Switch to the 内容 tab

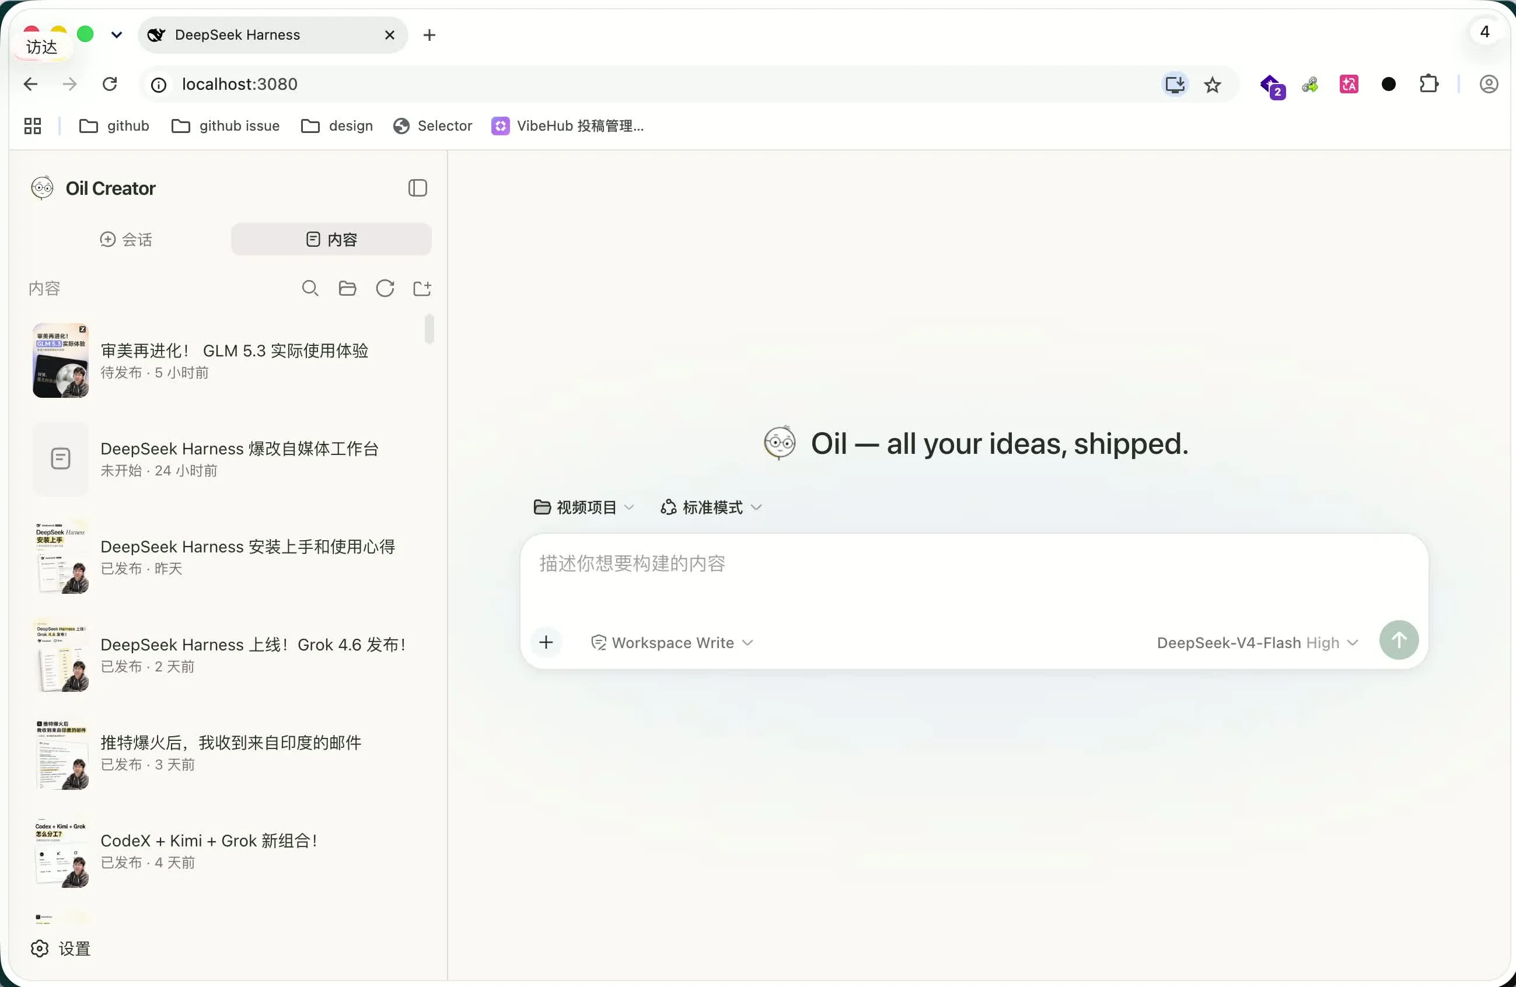coord(331,239)
